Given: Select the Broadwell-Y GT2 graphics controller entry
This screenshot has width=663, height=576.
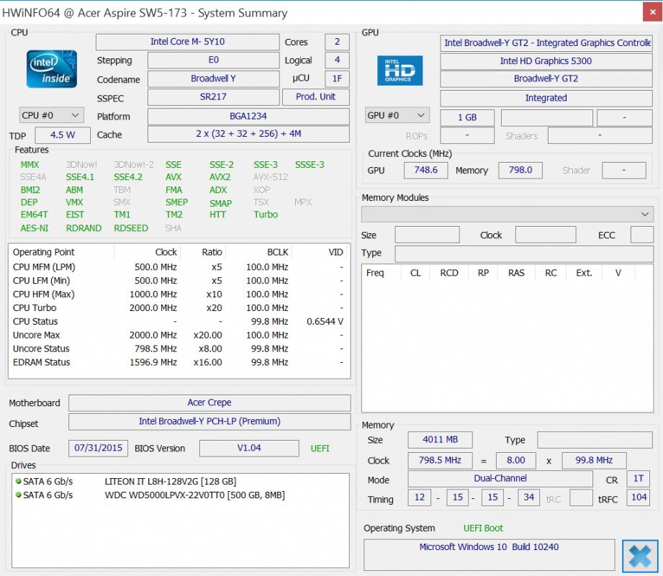Looking at the screenshot, I should click(545, 79).
